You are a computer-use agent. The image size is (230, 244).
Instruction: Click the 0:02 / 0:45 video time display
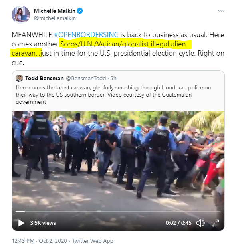(178, 223)
